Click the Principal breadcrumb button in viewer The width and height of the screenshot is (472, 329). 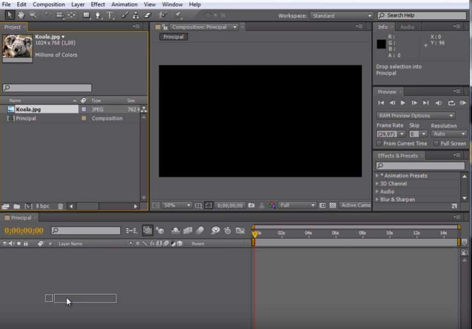click(173, 37)
